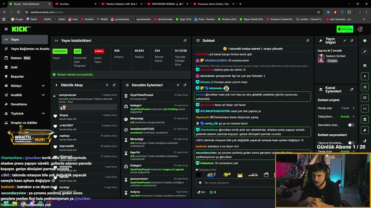Expand the Analitik sidebar section
The height and width of the screenshot is (208, 371).
click(43, 95)
